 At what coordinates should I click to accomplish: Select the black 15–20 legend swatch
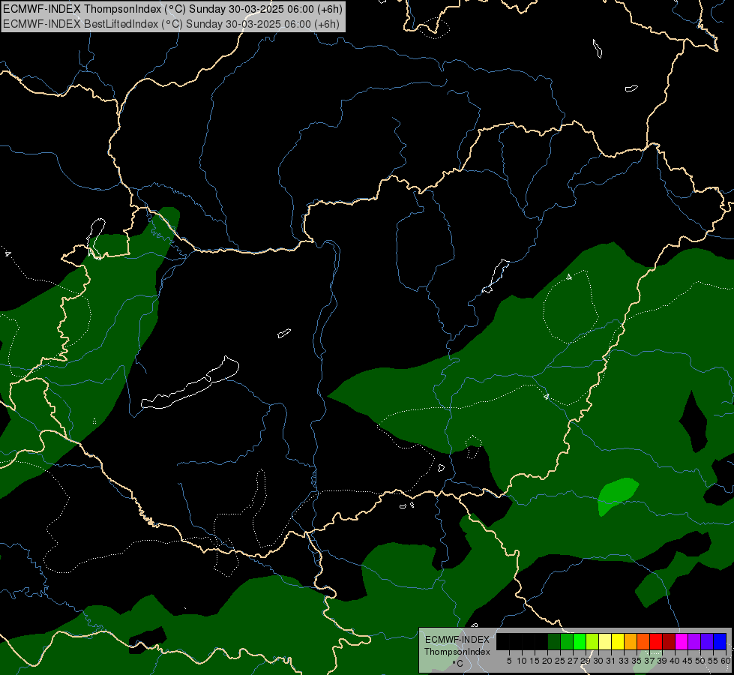[x=541, y=641]
